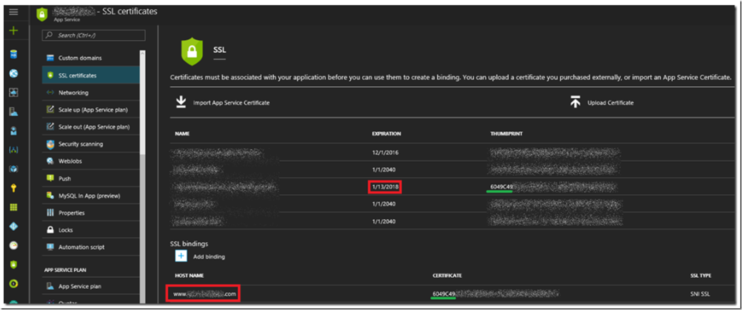The width and height of the screenshot is (742, 310).
Task: Click in the Search (Ctrl+/) box
Action: pyautogui.click(x=94, y=35)
